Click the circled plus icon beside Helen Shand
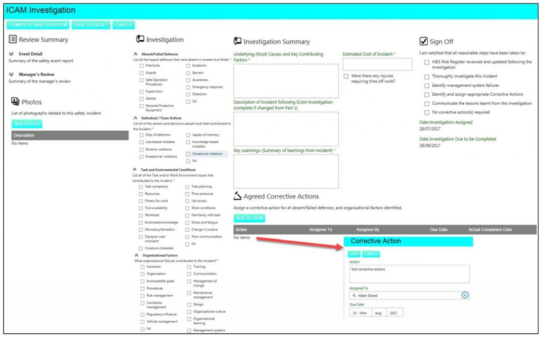 click(x=465, y=295)
